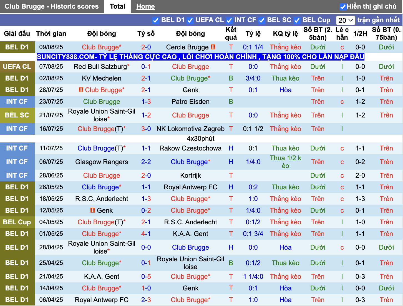Uncheck the UEFA CL filter checkbox
The image size is (403, 306).
tap(190, 20)
